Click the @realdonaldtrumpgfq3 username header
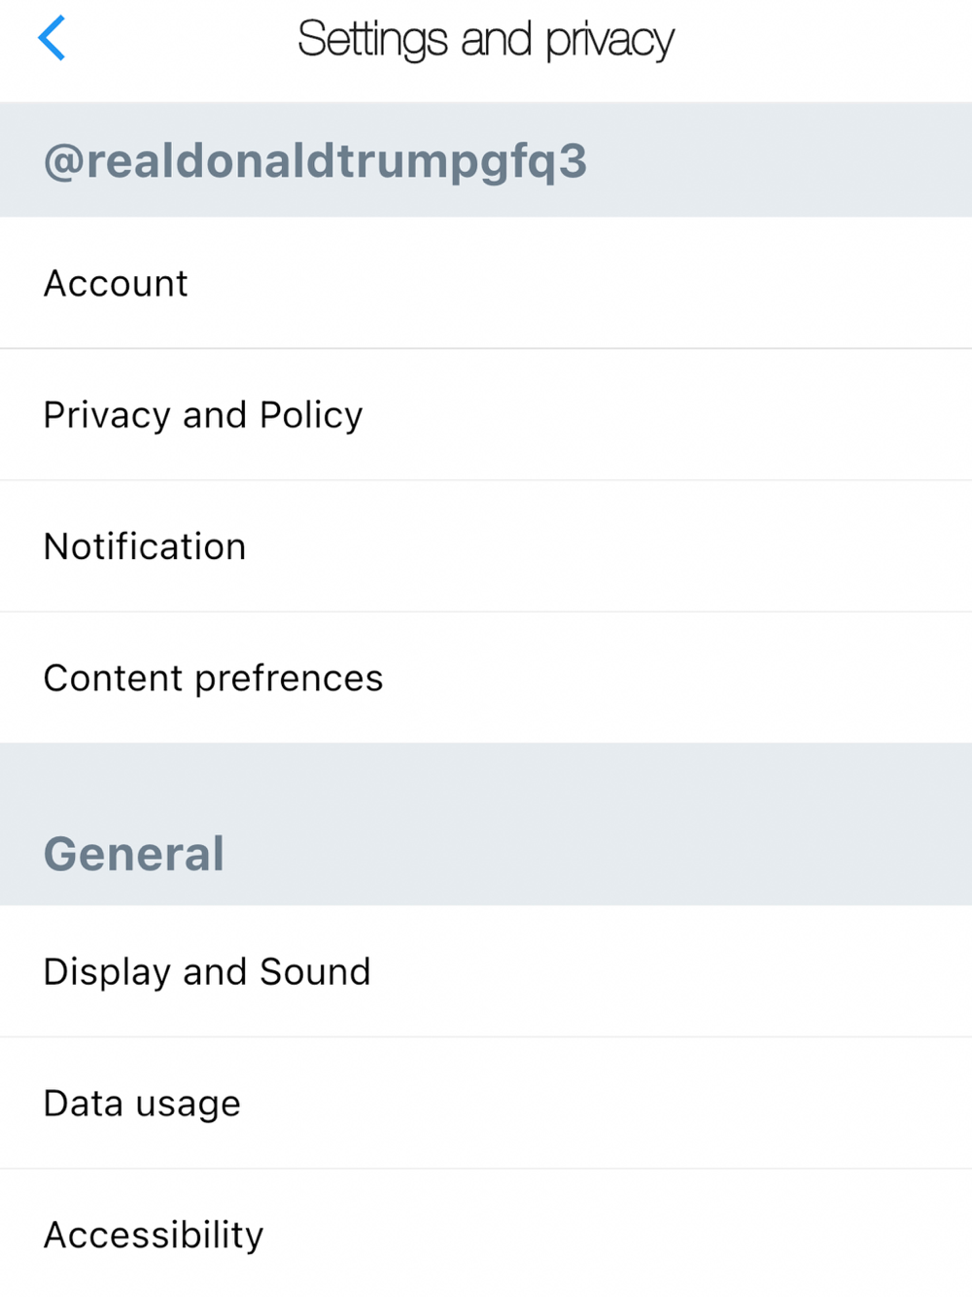This screenshot has height=1297, width=972. pyautogui.click(x=315, y=160)
